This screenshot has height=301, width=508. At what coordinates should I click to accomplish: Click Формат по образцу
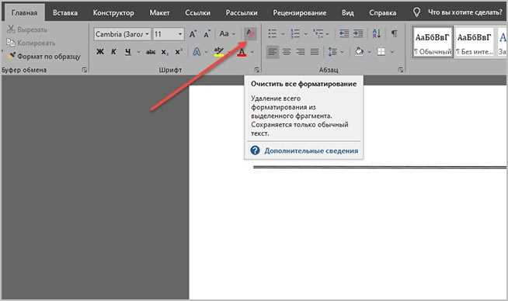pyautogui.click(x=43, y=57)
